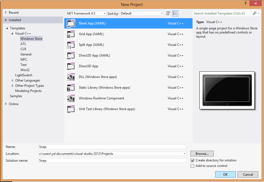Uncheck Create directory for solution

click(193, 160)
